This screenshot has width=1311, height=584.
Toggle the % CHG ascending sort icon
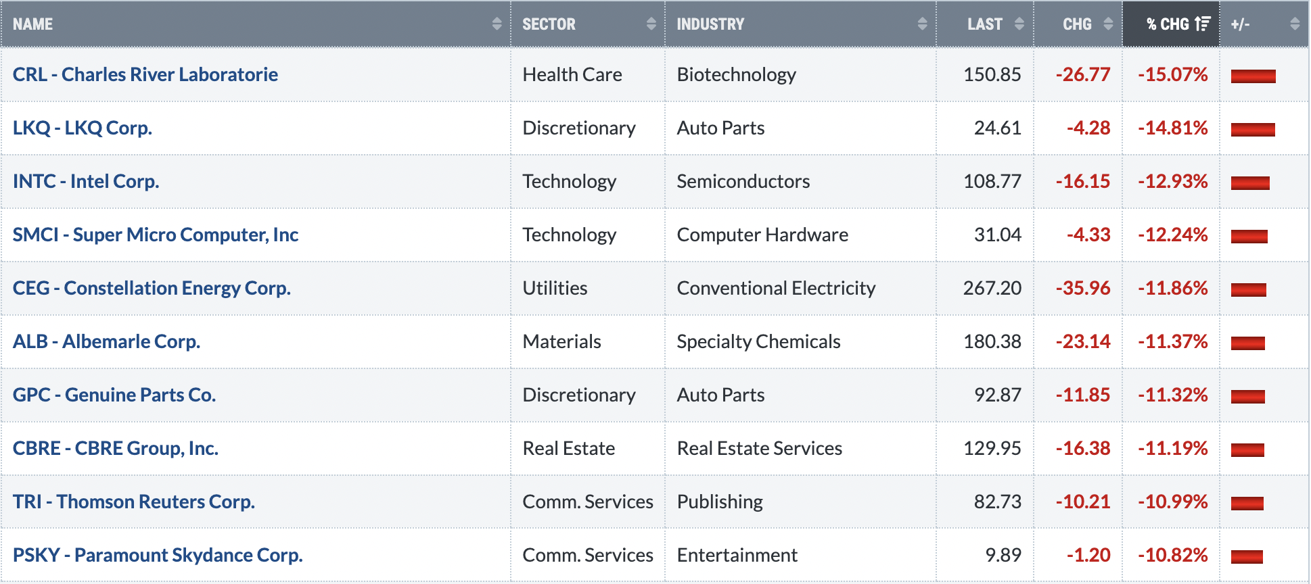(1202, 24)
